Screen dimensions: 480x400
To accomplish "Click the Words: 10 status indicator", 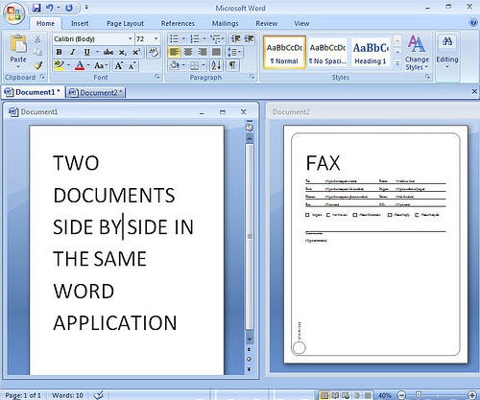I will coord(67,395).
